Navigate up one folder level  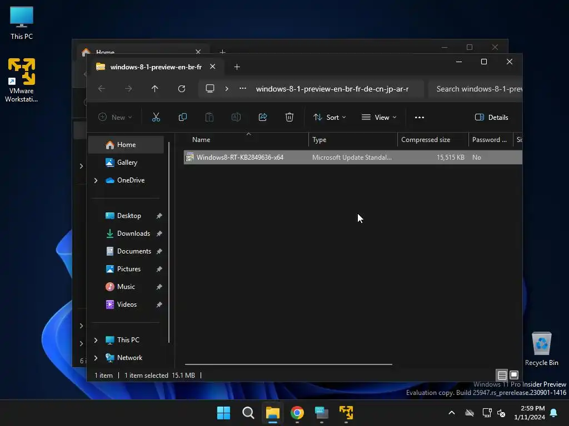point(155,89)
